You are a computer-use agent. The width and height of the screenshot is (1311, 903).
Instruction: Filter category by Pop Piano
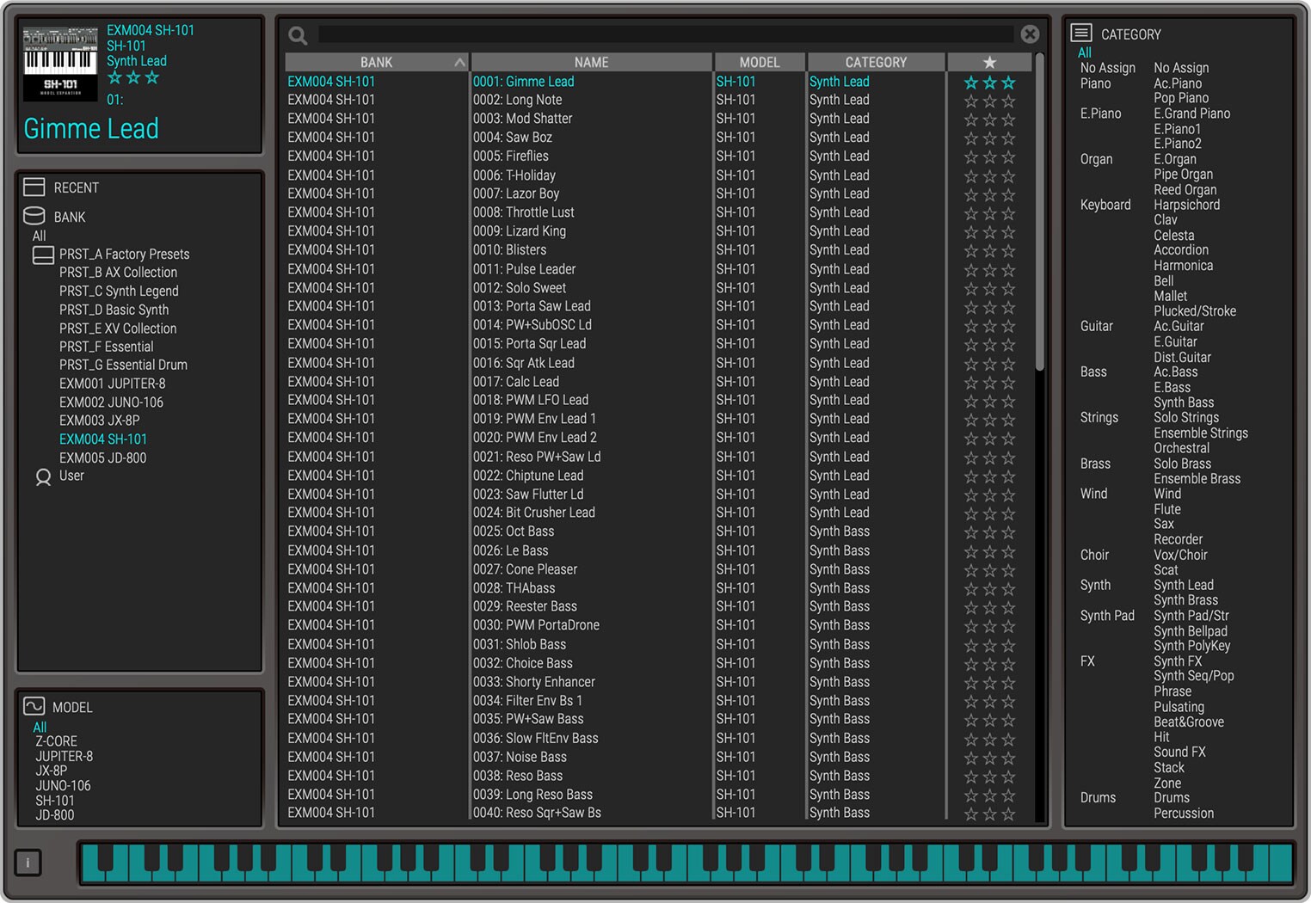point(1181,98)
